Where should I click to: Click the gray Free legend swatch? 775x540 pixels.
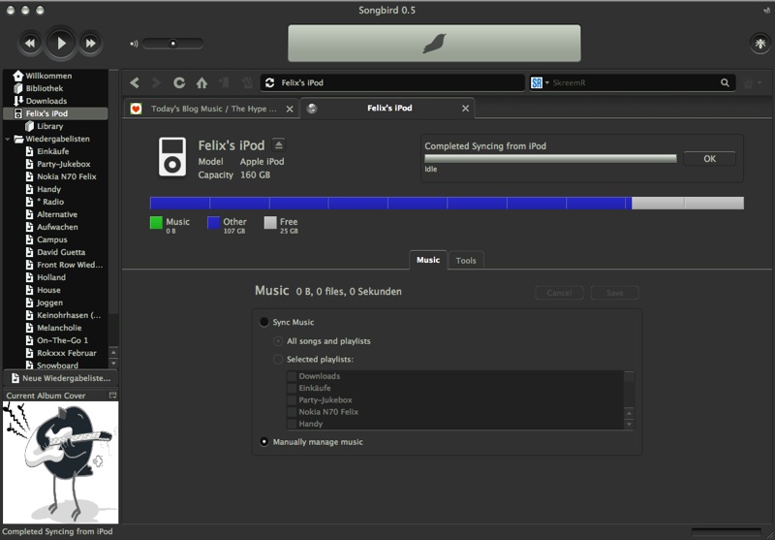coord(270,223)
